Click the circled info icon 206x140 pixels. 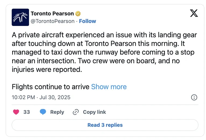coord(194,98)
